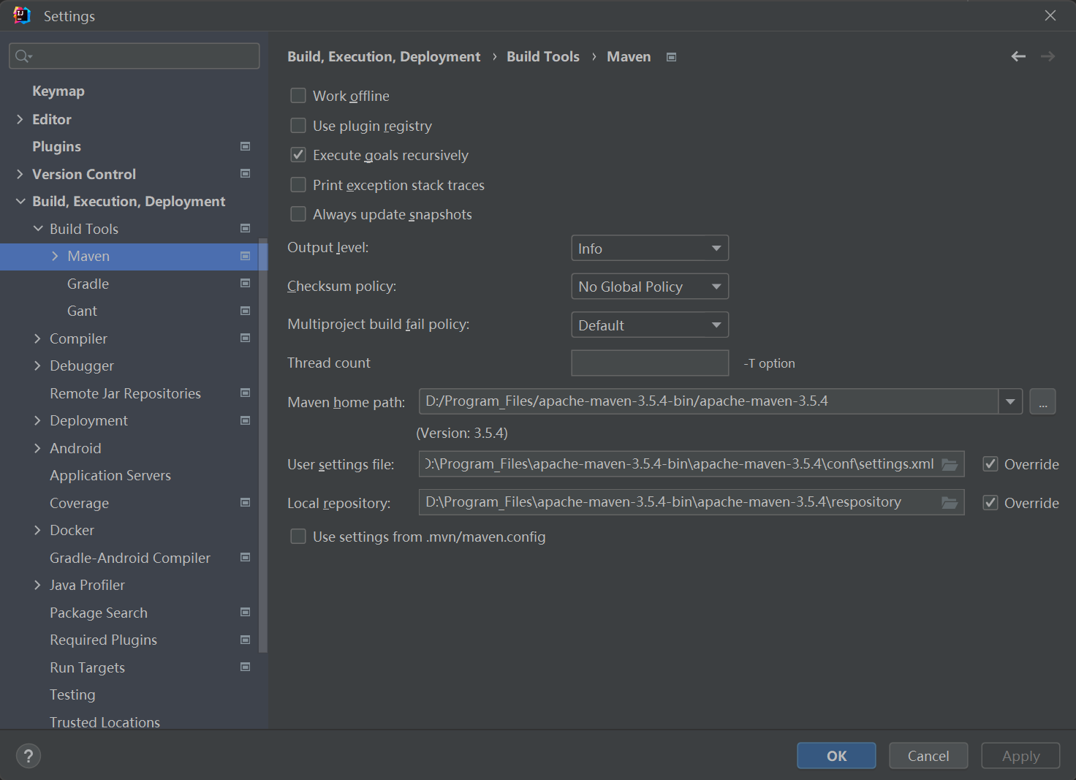Expand the Maven sub-node chevron
The height and width of the screenshot is (780, 1076).
pyautogui.click(x=55, y=256)
